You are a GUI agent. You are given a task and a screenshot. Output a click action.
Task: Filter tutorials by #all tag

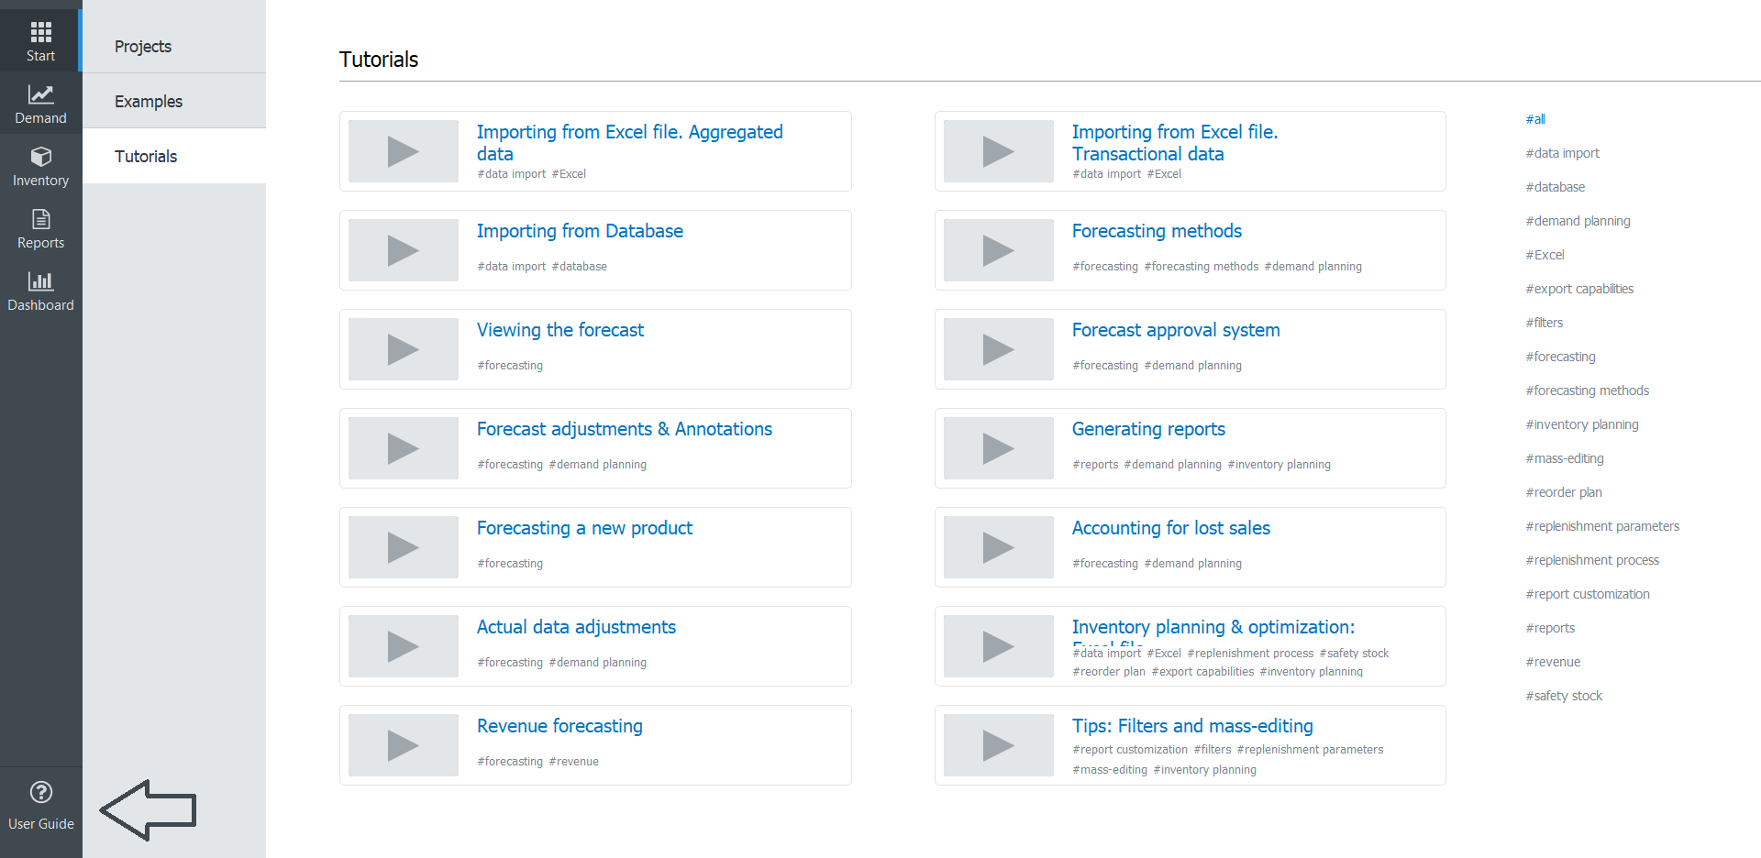1535,119
